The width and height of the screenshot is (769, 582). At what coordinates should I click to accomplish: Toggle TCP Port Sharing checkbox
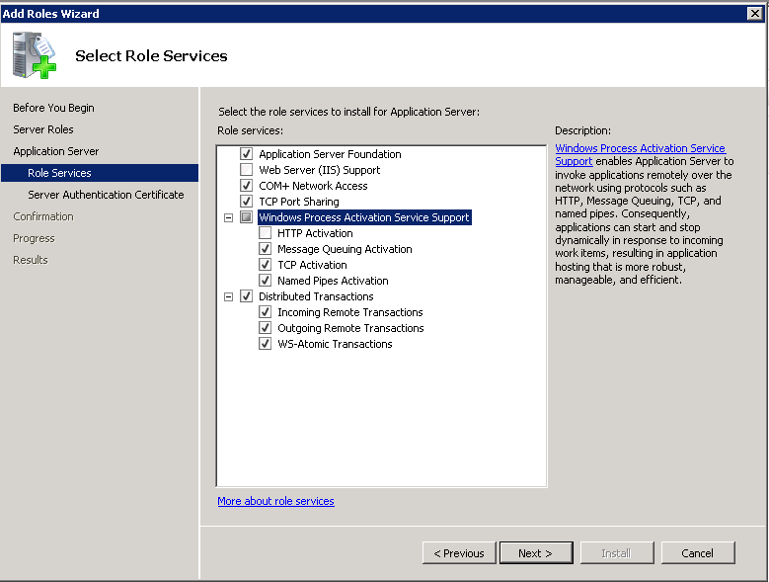click(246, 202)
